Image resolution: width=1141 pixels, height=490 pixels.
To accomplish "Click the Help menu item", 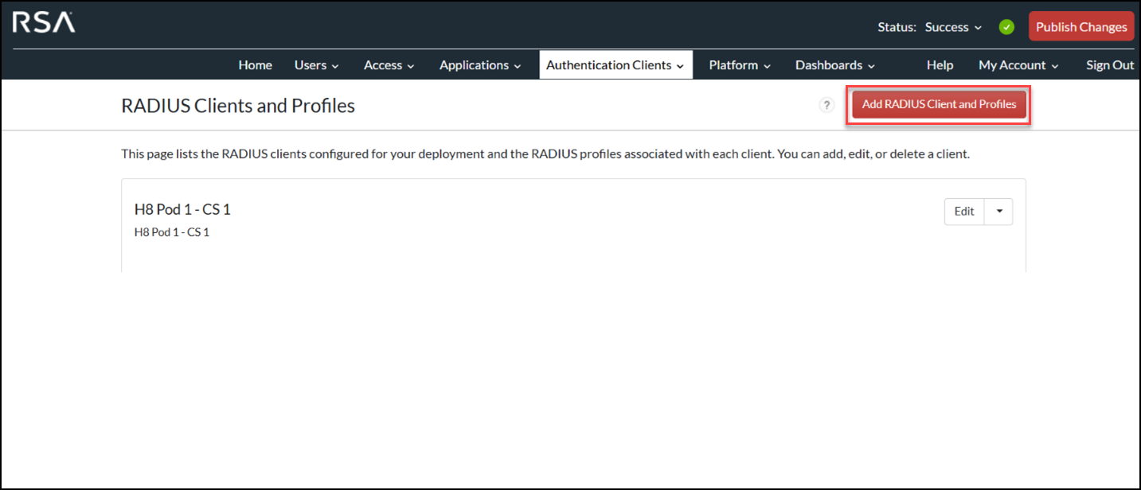I will coord(940,64).
